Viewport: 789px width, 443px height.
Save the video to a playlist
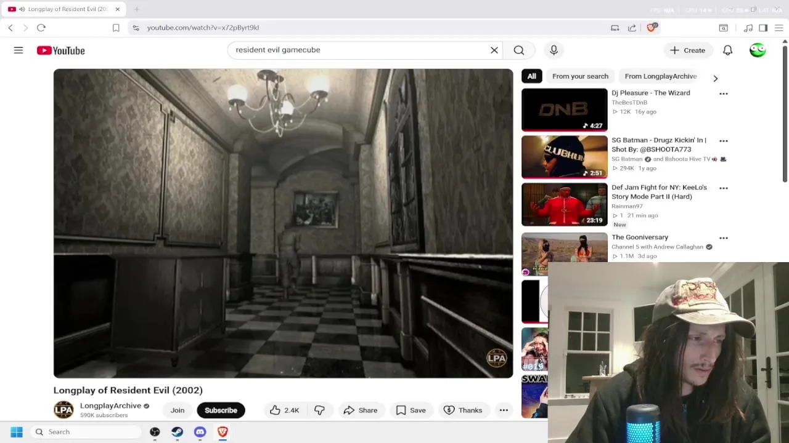point(411,410)
